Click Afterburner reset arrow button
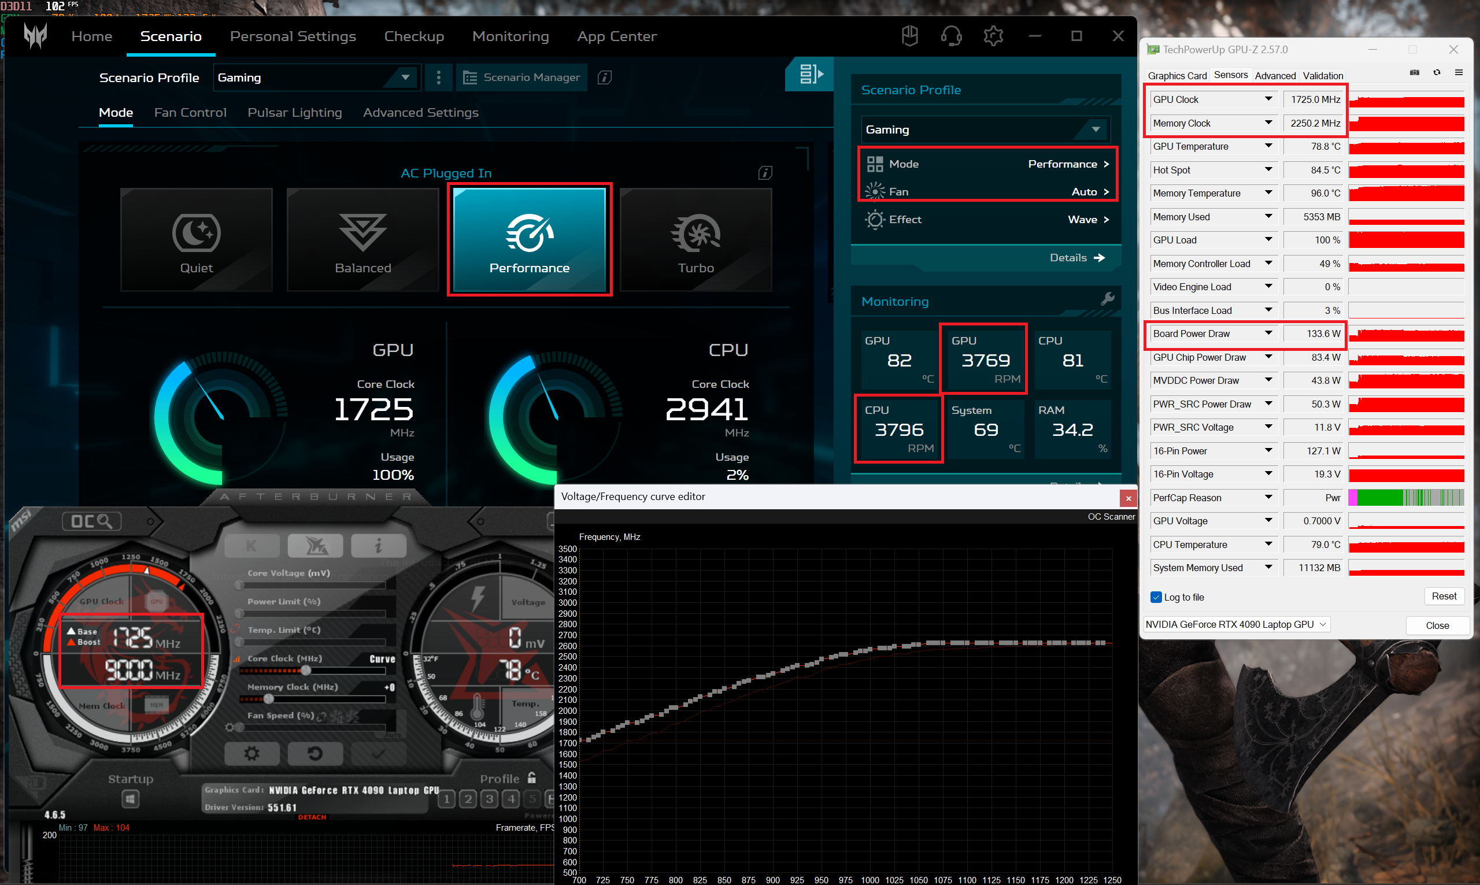The width and height of the screenshot is (1480, 885). pos(316,754)
